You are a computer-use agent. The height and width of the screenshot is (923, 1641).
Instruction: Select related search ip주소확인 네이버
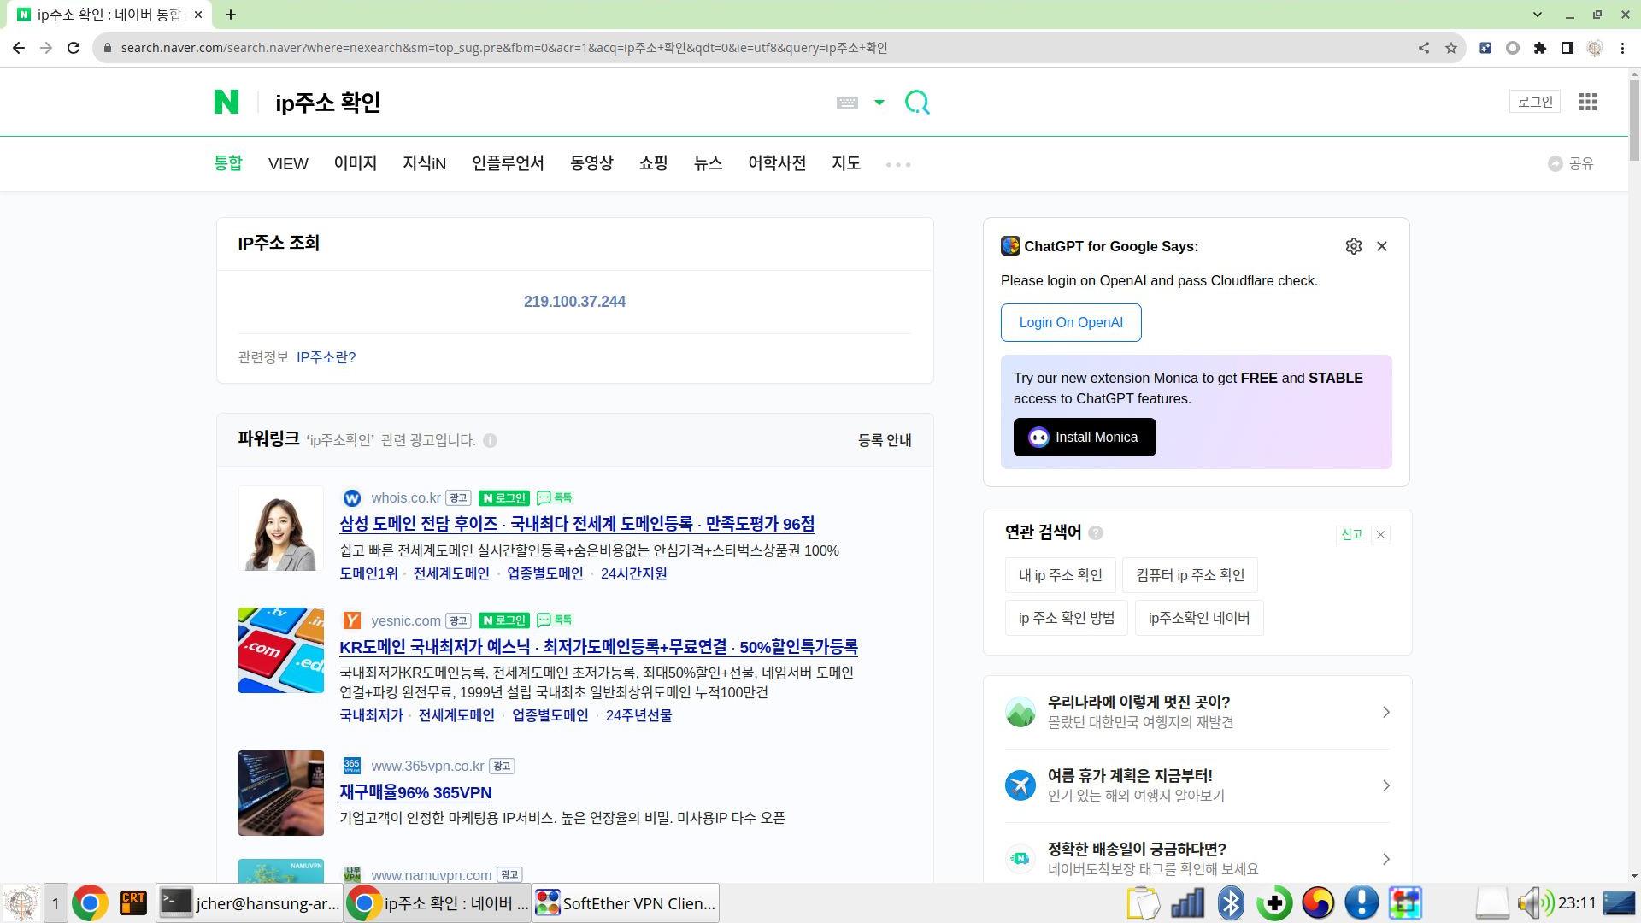click(x=1199, y=618)
